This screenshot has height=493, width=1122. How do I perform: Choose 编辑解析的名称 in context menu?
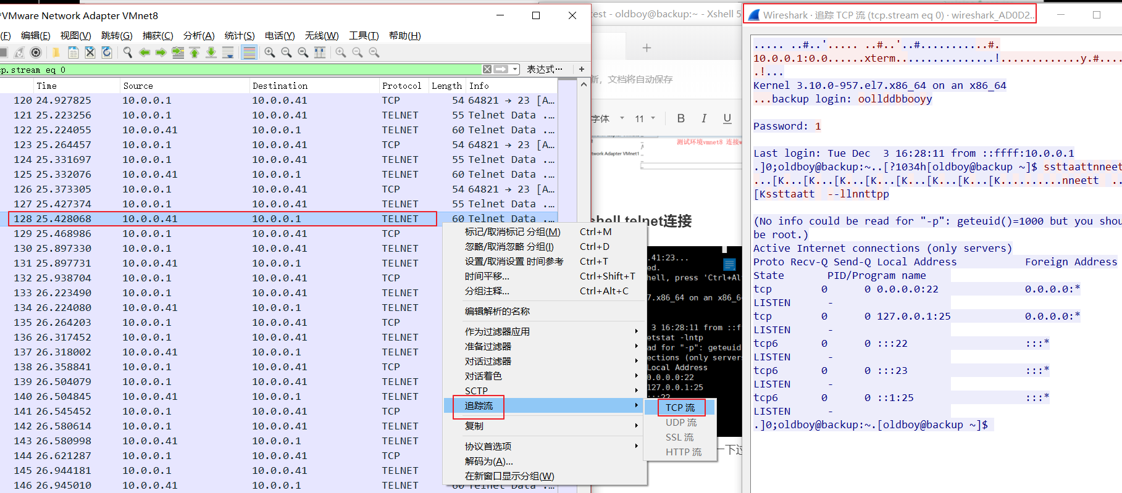(545, 312)
